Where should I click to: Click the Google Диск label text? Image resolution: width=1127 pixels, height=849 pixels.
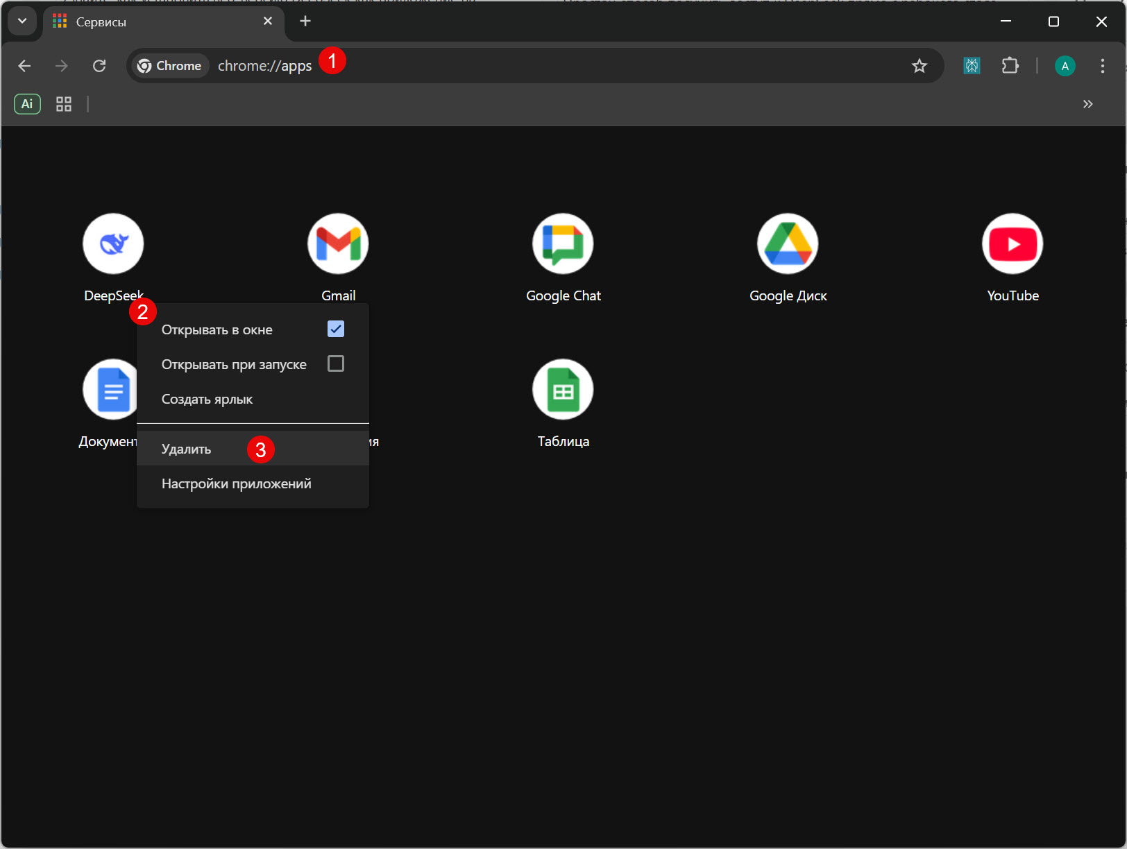[788, 295]
